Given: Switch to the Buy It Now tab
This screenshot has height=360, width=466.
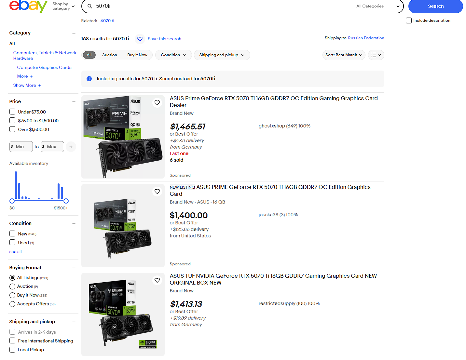Looking at the screenshot, I should pyautogui.click(x=137, y=55).
